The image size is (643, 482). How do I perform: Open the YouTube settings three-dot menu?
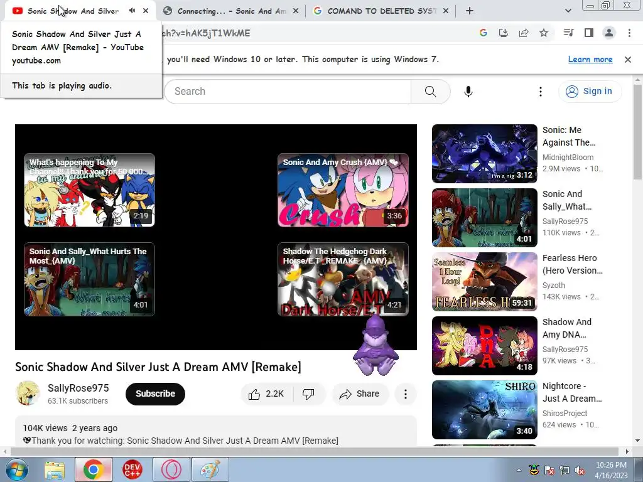541,92
